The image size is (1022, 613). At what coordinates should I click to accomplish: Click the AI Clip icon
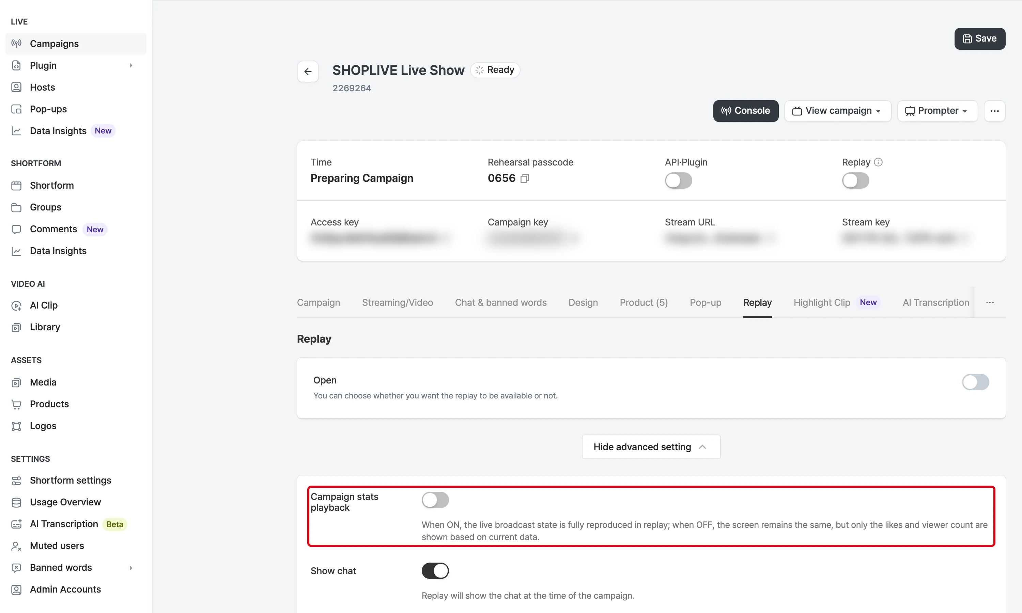tap(16, 305)
